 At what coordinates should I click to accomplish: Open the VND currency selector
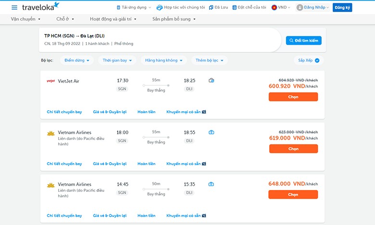point(281,7)
